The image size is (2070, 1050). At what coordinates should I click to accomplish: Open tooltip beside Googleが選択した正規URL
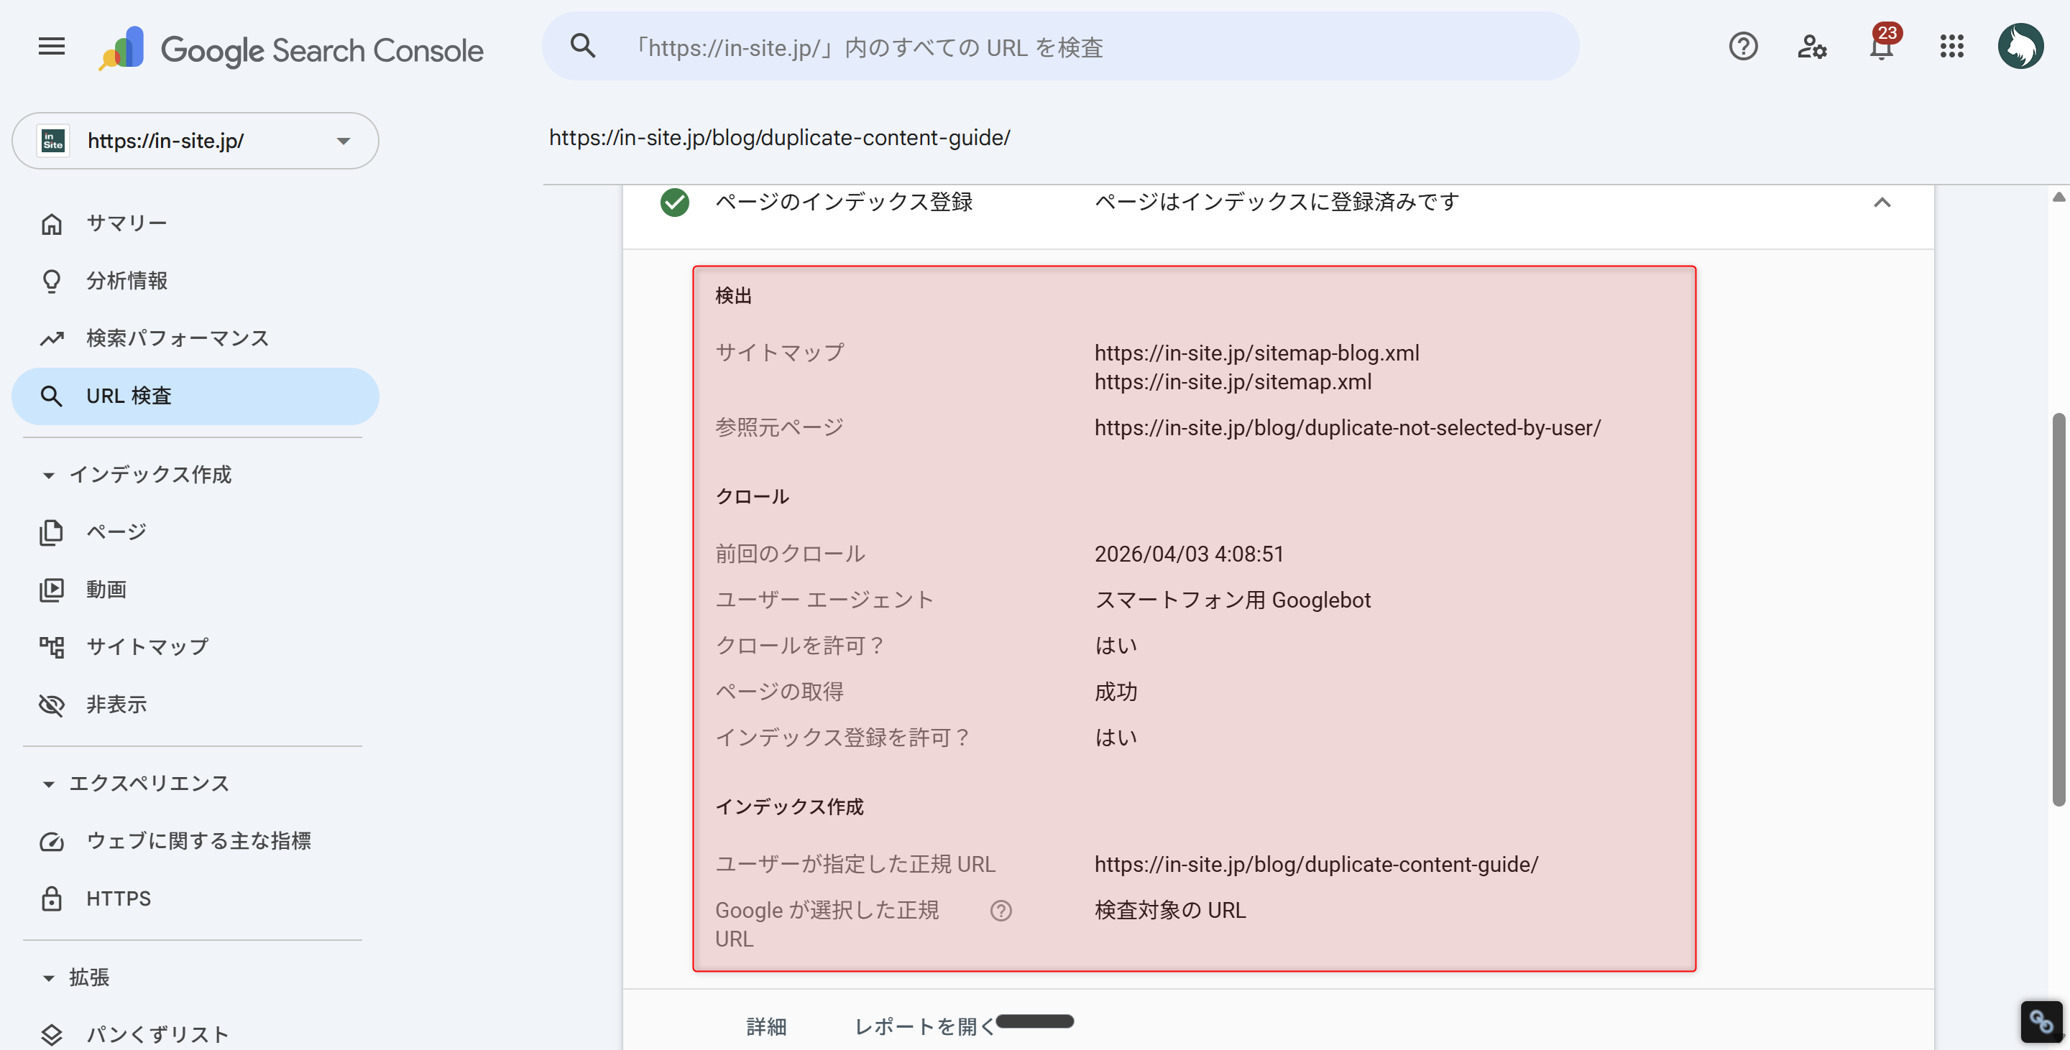[x=1000, y=911]
